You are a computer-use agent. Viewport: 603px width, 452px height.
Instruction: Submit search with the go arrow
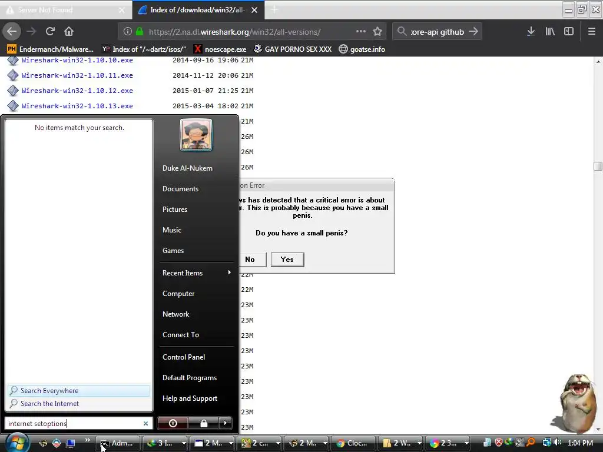point(474,32)
